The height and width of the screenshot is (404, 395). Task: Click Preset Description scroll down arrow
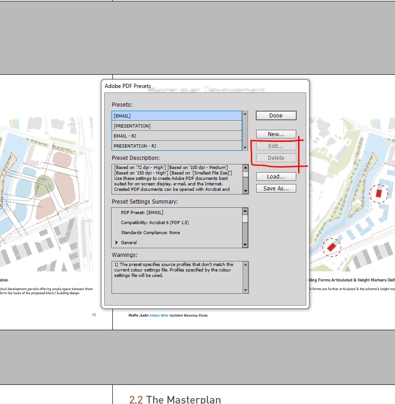click(x=245, y=191)
